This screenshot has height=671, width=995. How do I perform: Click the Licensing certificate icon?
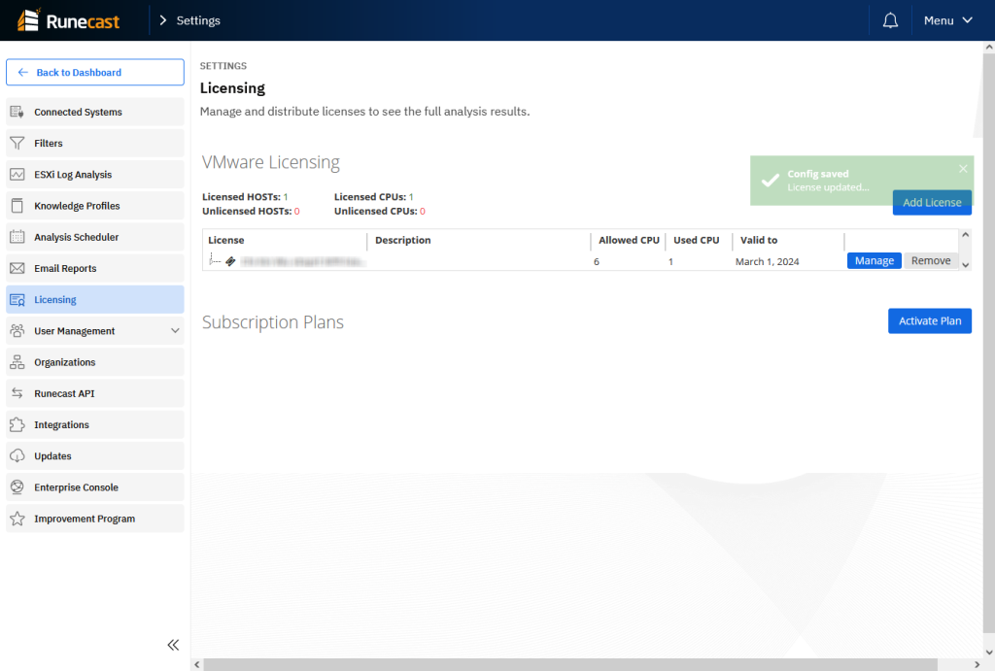click(17, 299)
